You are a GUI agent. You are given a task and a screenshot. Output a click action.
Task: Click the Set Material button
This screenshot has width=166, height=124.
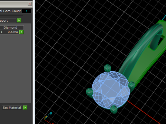pos(12,108)
